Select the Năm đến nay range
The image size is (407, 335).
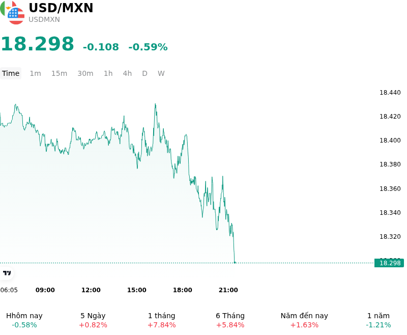pos(304,320)
